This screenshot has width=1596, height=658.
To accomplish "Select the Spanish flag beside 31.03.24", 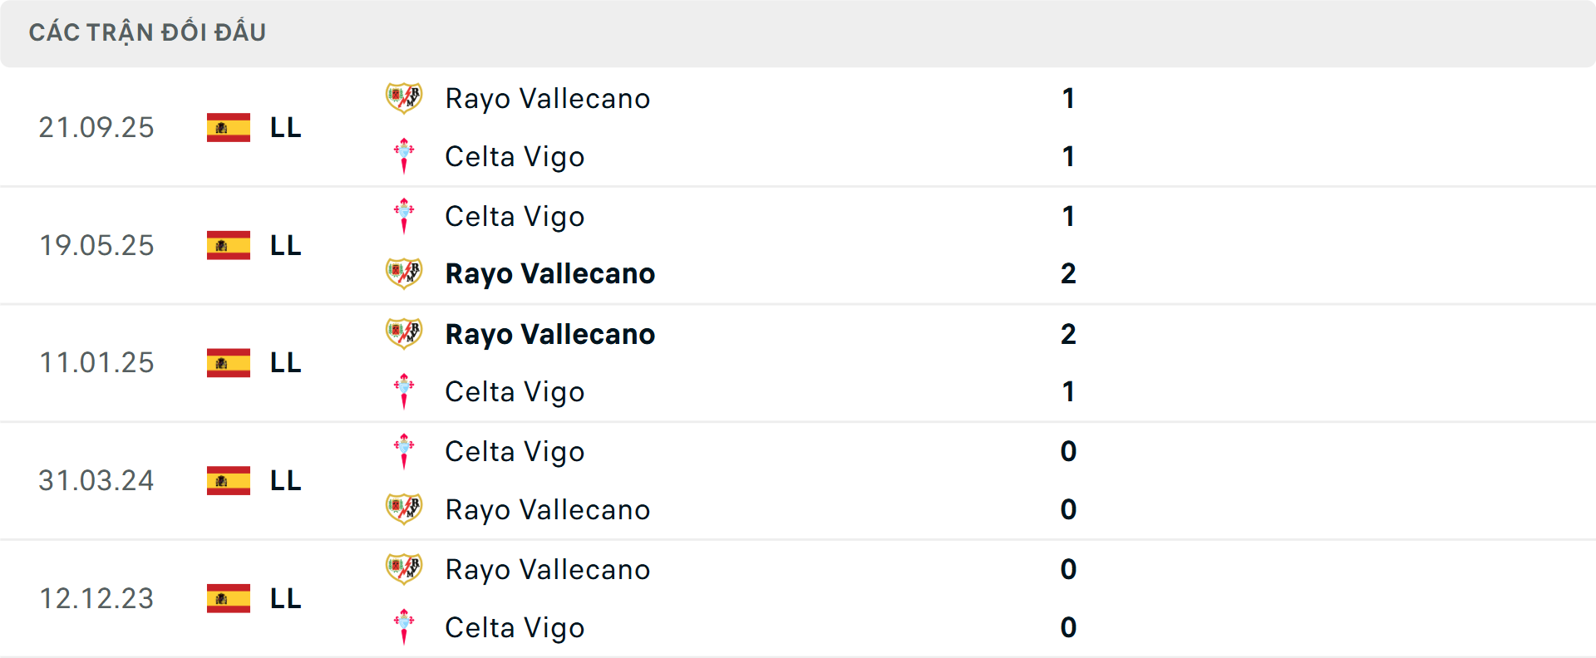I will pos(228,480).
